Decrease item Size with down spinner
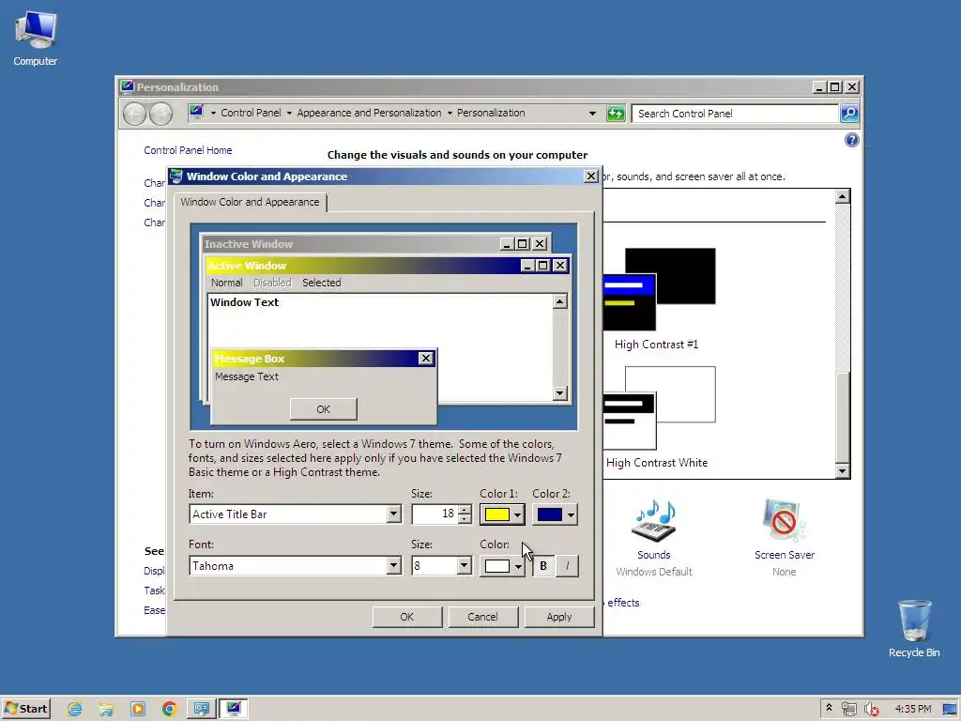 [465, 518]
